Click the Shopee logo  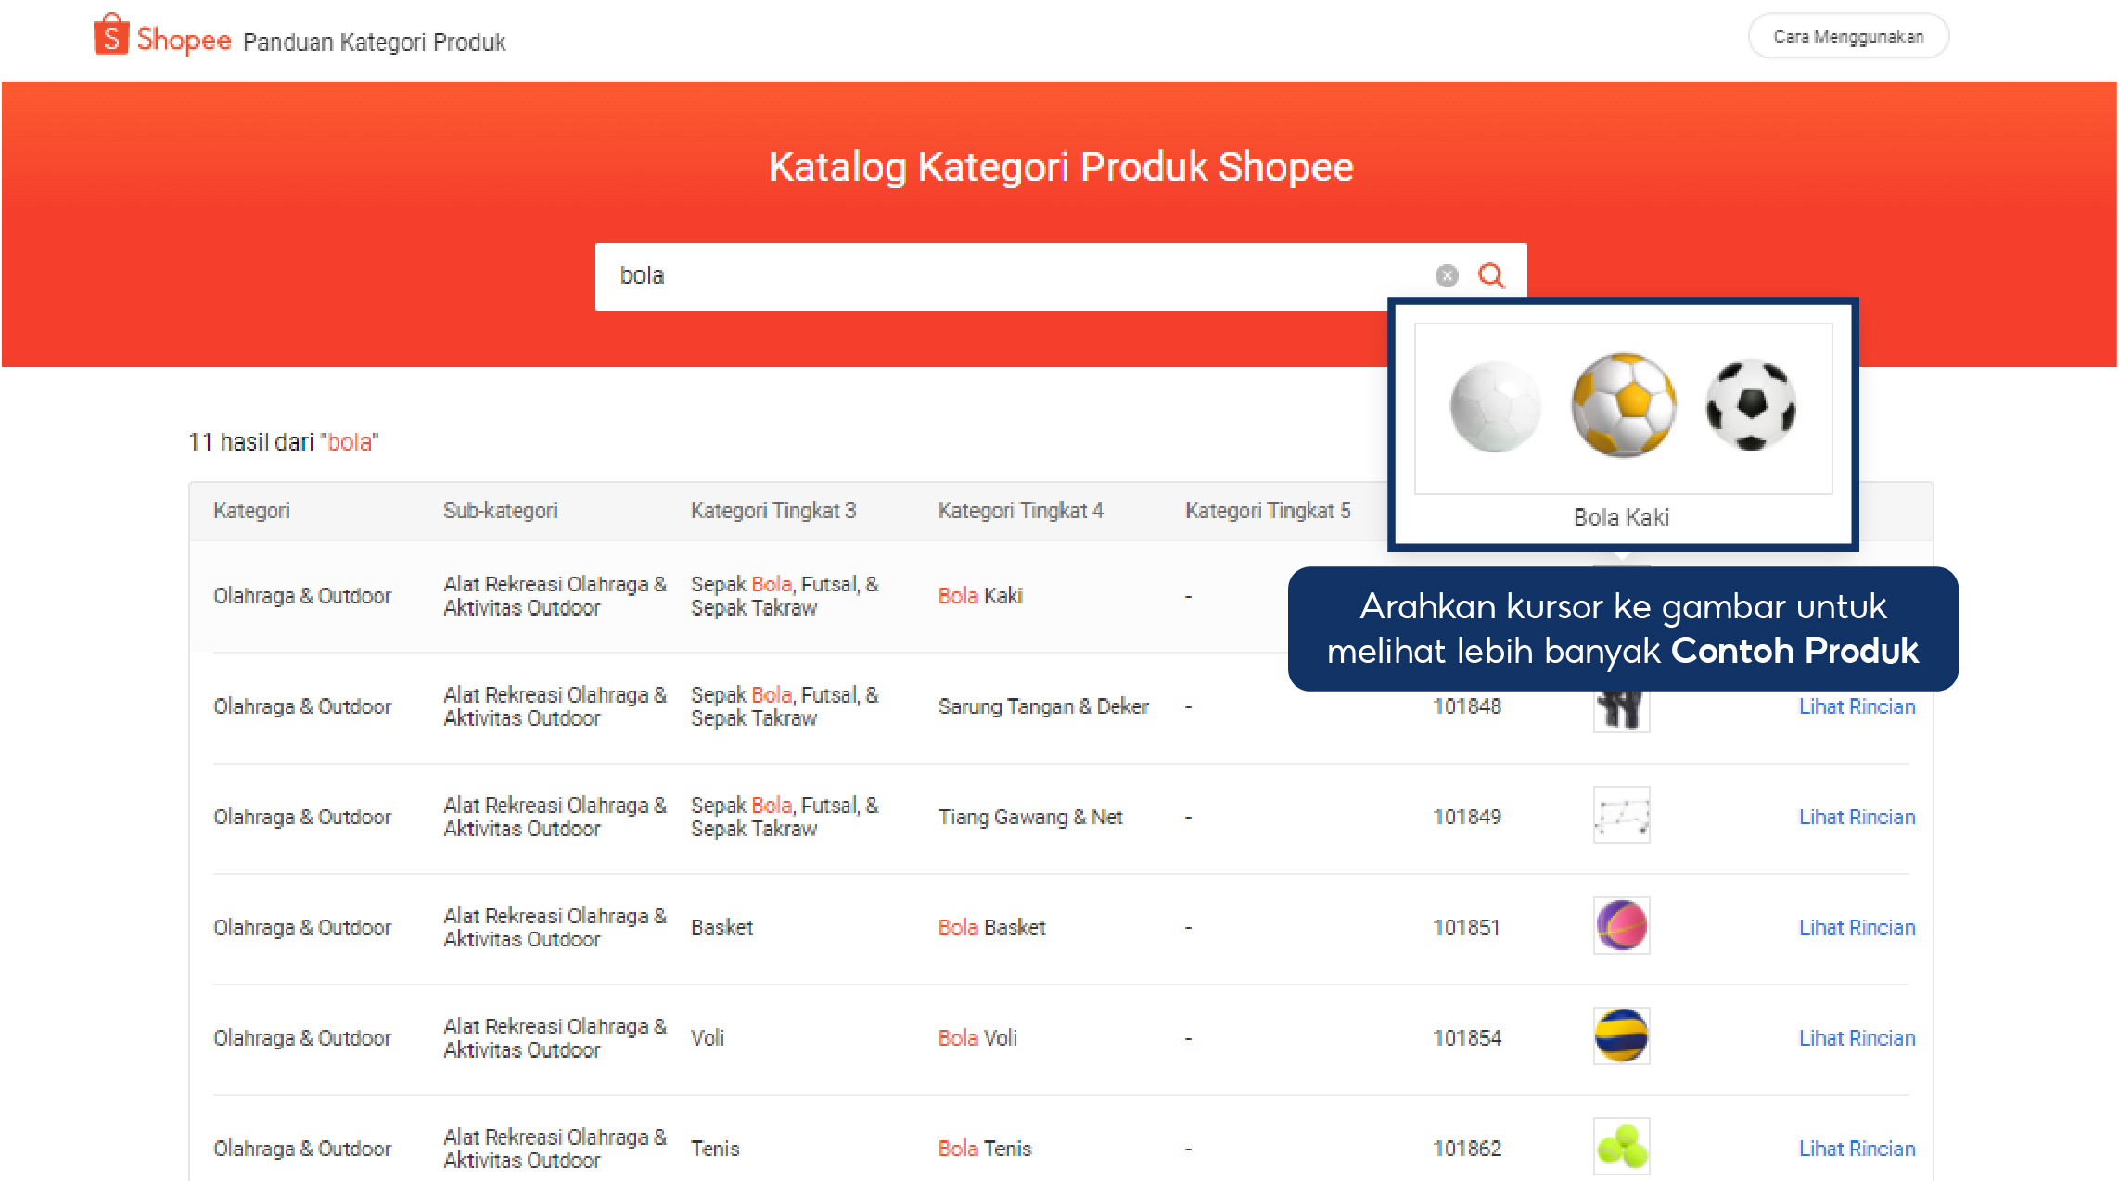tap(160, 37)
